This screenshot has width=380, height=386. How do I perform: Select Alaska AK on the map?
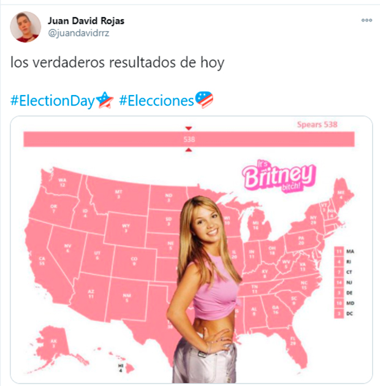tap(53, 343)
